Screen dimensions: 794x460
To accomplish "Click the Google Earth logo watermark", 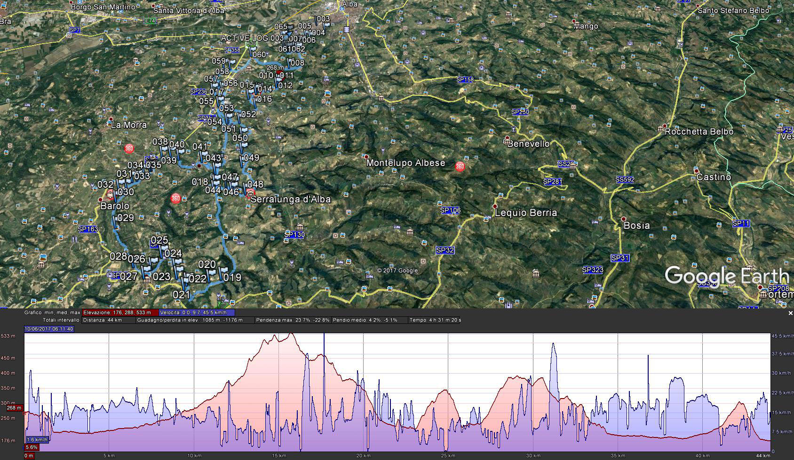I will click(x=726, y=276).
